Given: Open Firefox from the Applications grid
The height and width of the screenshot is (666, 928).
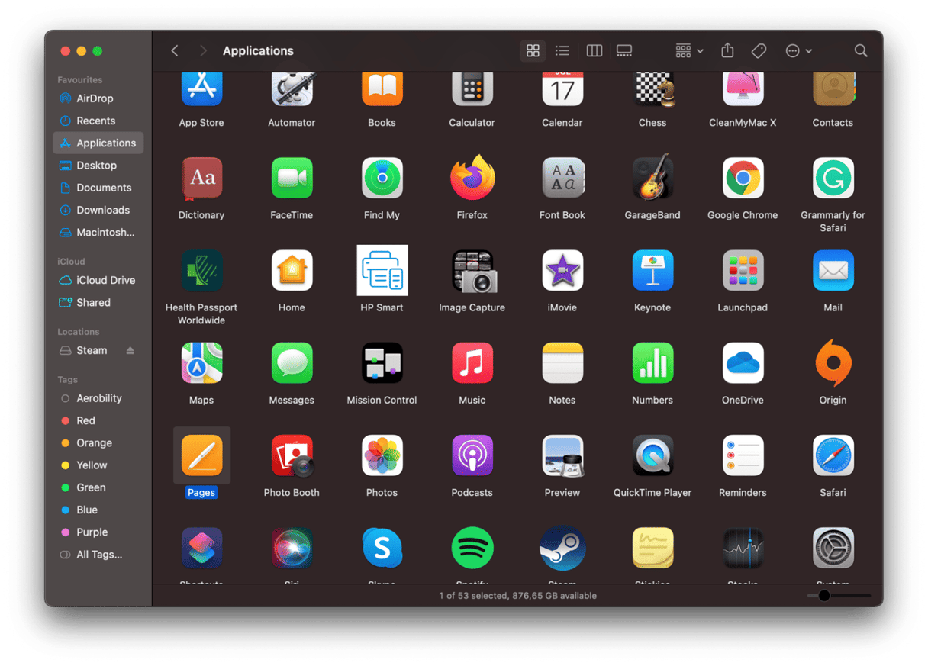Looking at the screenshot, I should coord(472,178).
